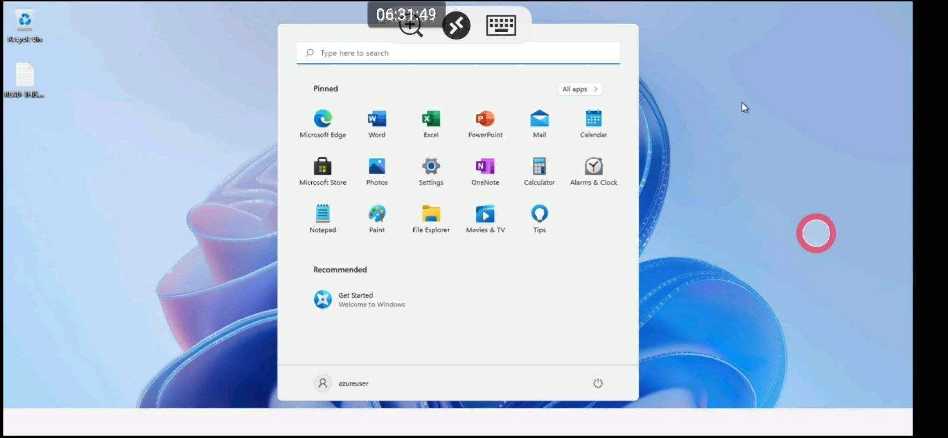Open the Photos app
Viewport: 948px width, 438px height.
pyautogui.click(x=377, y=171)
